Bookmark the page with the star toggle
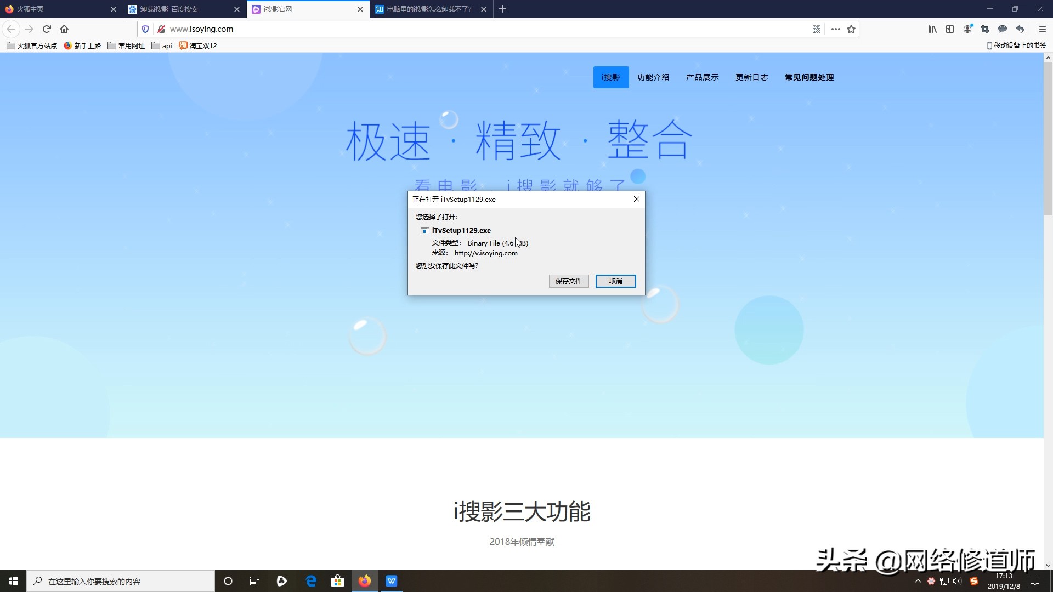 coord(851,29)
